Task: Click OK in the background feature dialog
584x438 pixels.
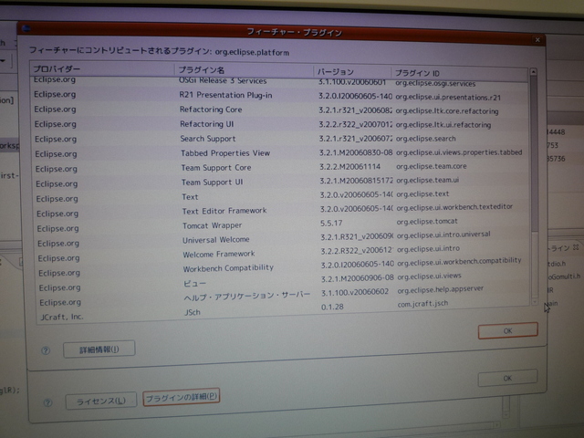Action: tap(507, 378)
